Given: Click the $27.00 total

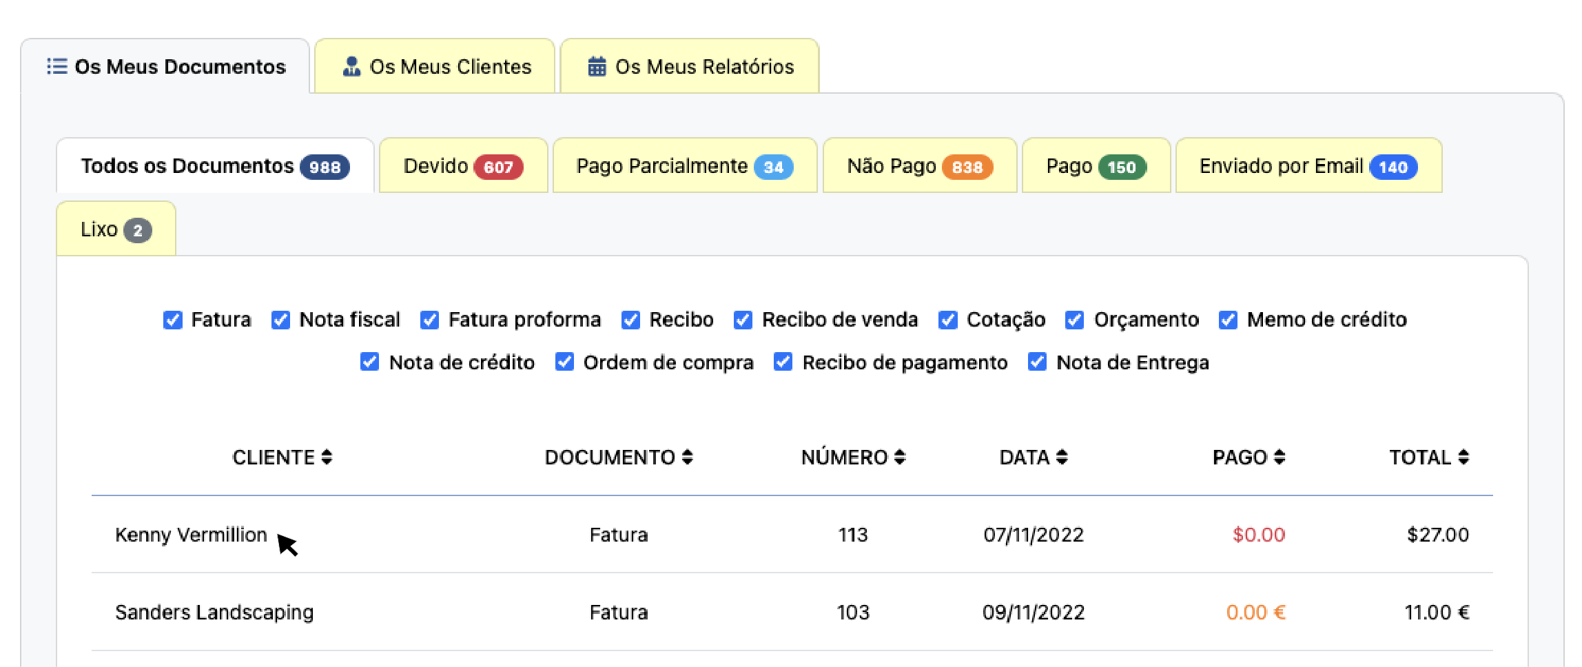Looking at the screenshot, I should click(1438, 535).
